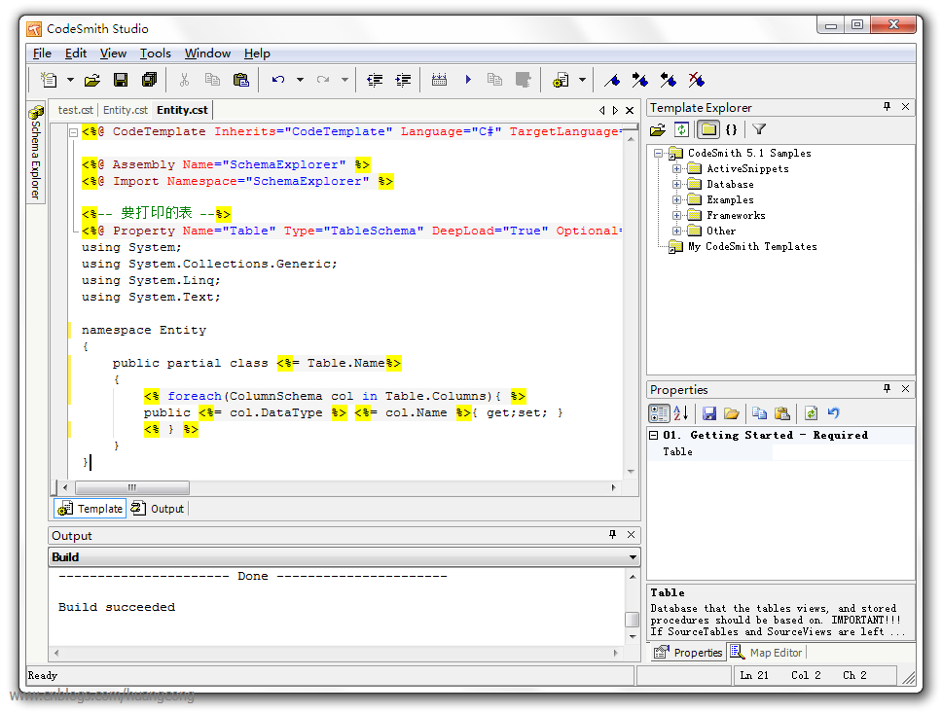The width and height of the screenshot is (942, 713).
Task: Sort properties alphabetically with the A-Z icon
Action: [x=681, y=413]
